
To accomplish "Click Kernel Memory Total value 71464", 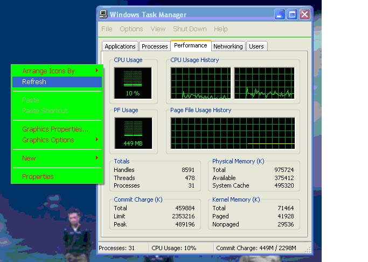I will (286, 208).
